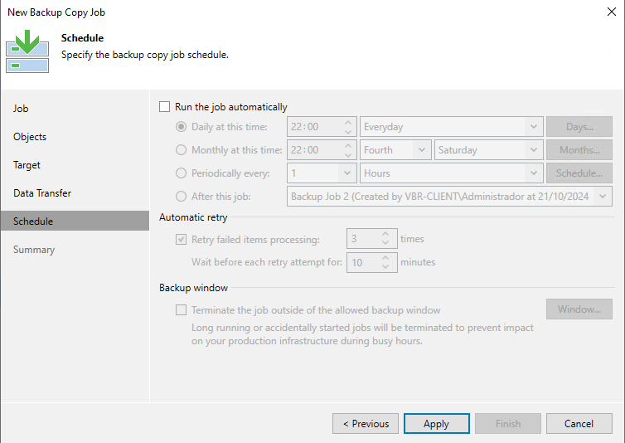Switch to the Data Transfer step
The height and width of the screenshot is (443, 625).
tap(42, 193)
